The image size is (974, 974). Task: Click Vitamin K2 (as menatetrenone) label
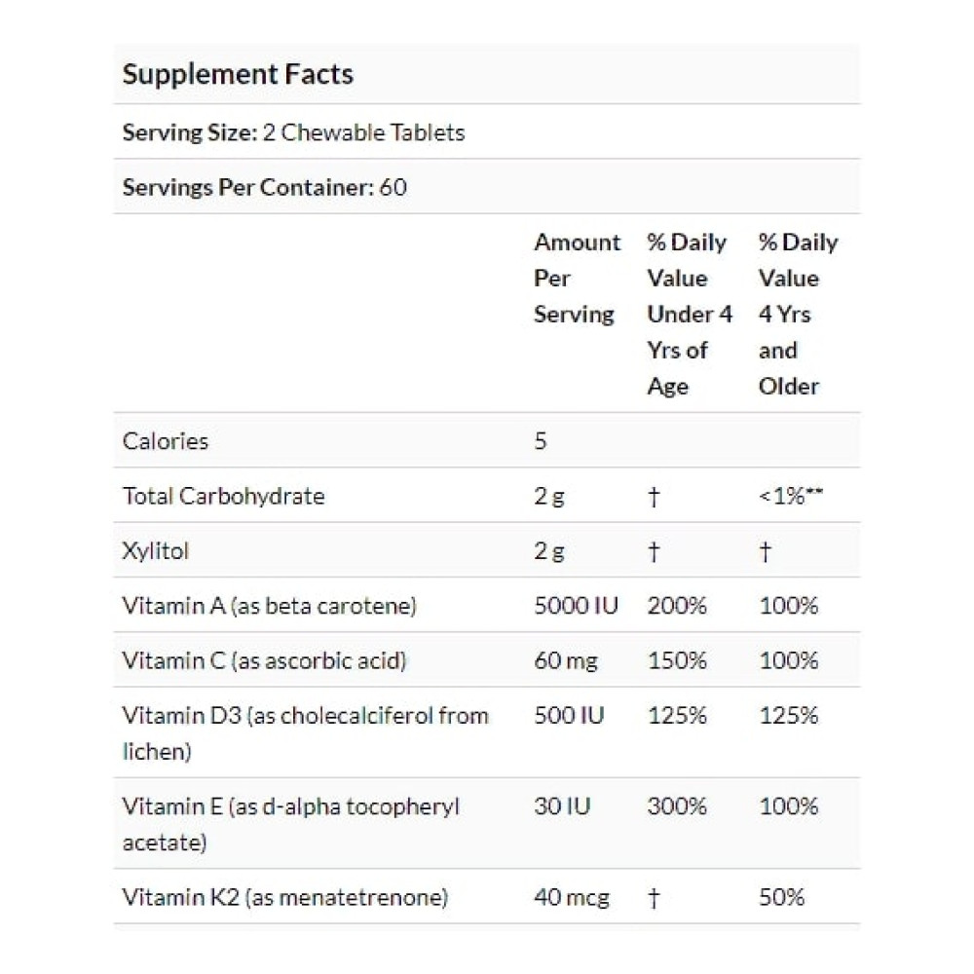point(285,898)
